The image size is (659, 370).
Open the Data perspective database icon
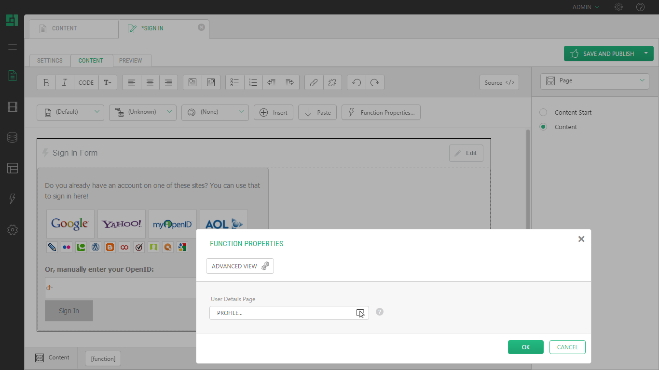[x=13, y=137]
